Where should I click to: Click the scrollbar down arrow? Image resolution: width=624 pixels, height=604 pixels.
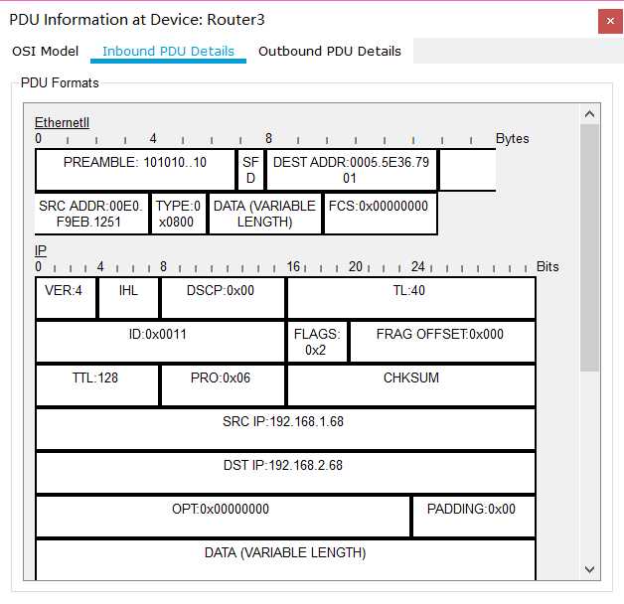click(x=589, y=569)
